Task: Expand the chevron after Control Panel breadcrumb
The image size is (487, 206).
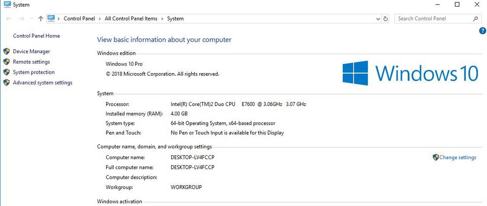Action: pos(100,19)
